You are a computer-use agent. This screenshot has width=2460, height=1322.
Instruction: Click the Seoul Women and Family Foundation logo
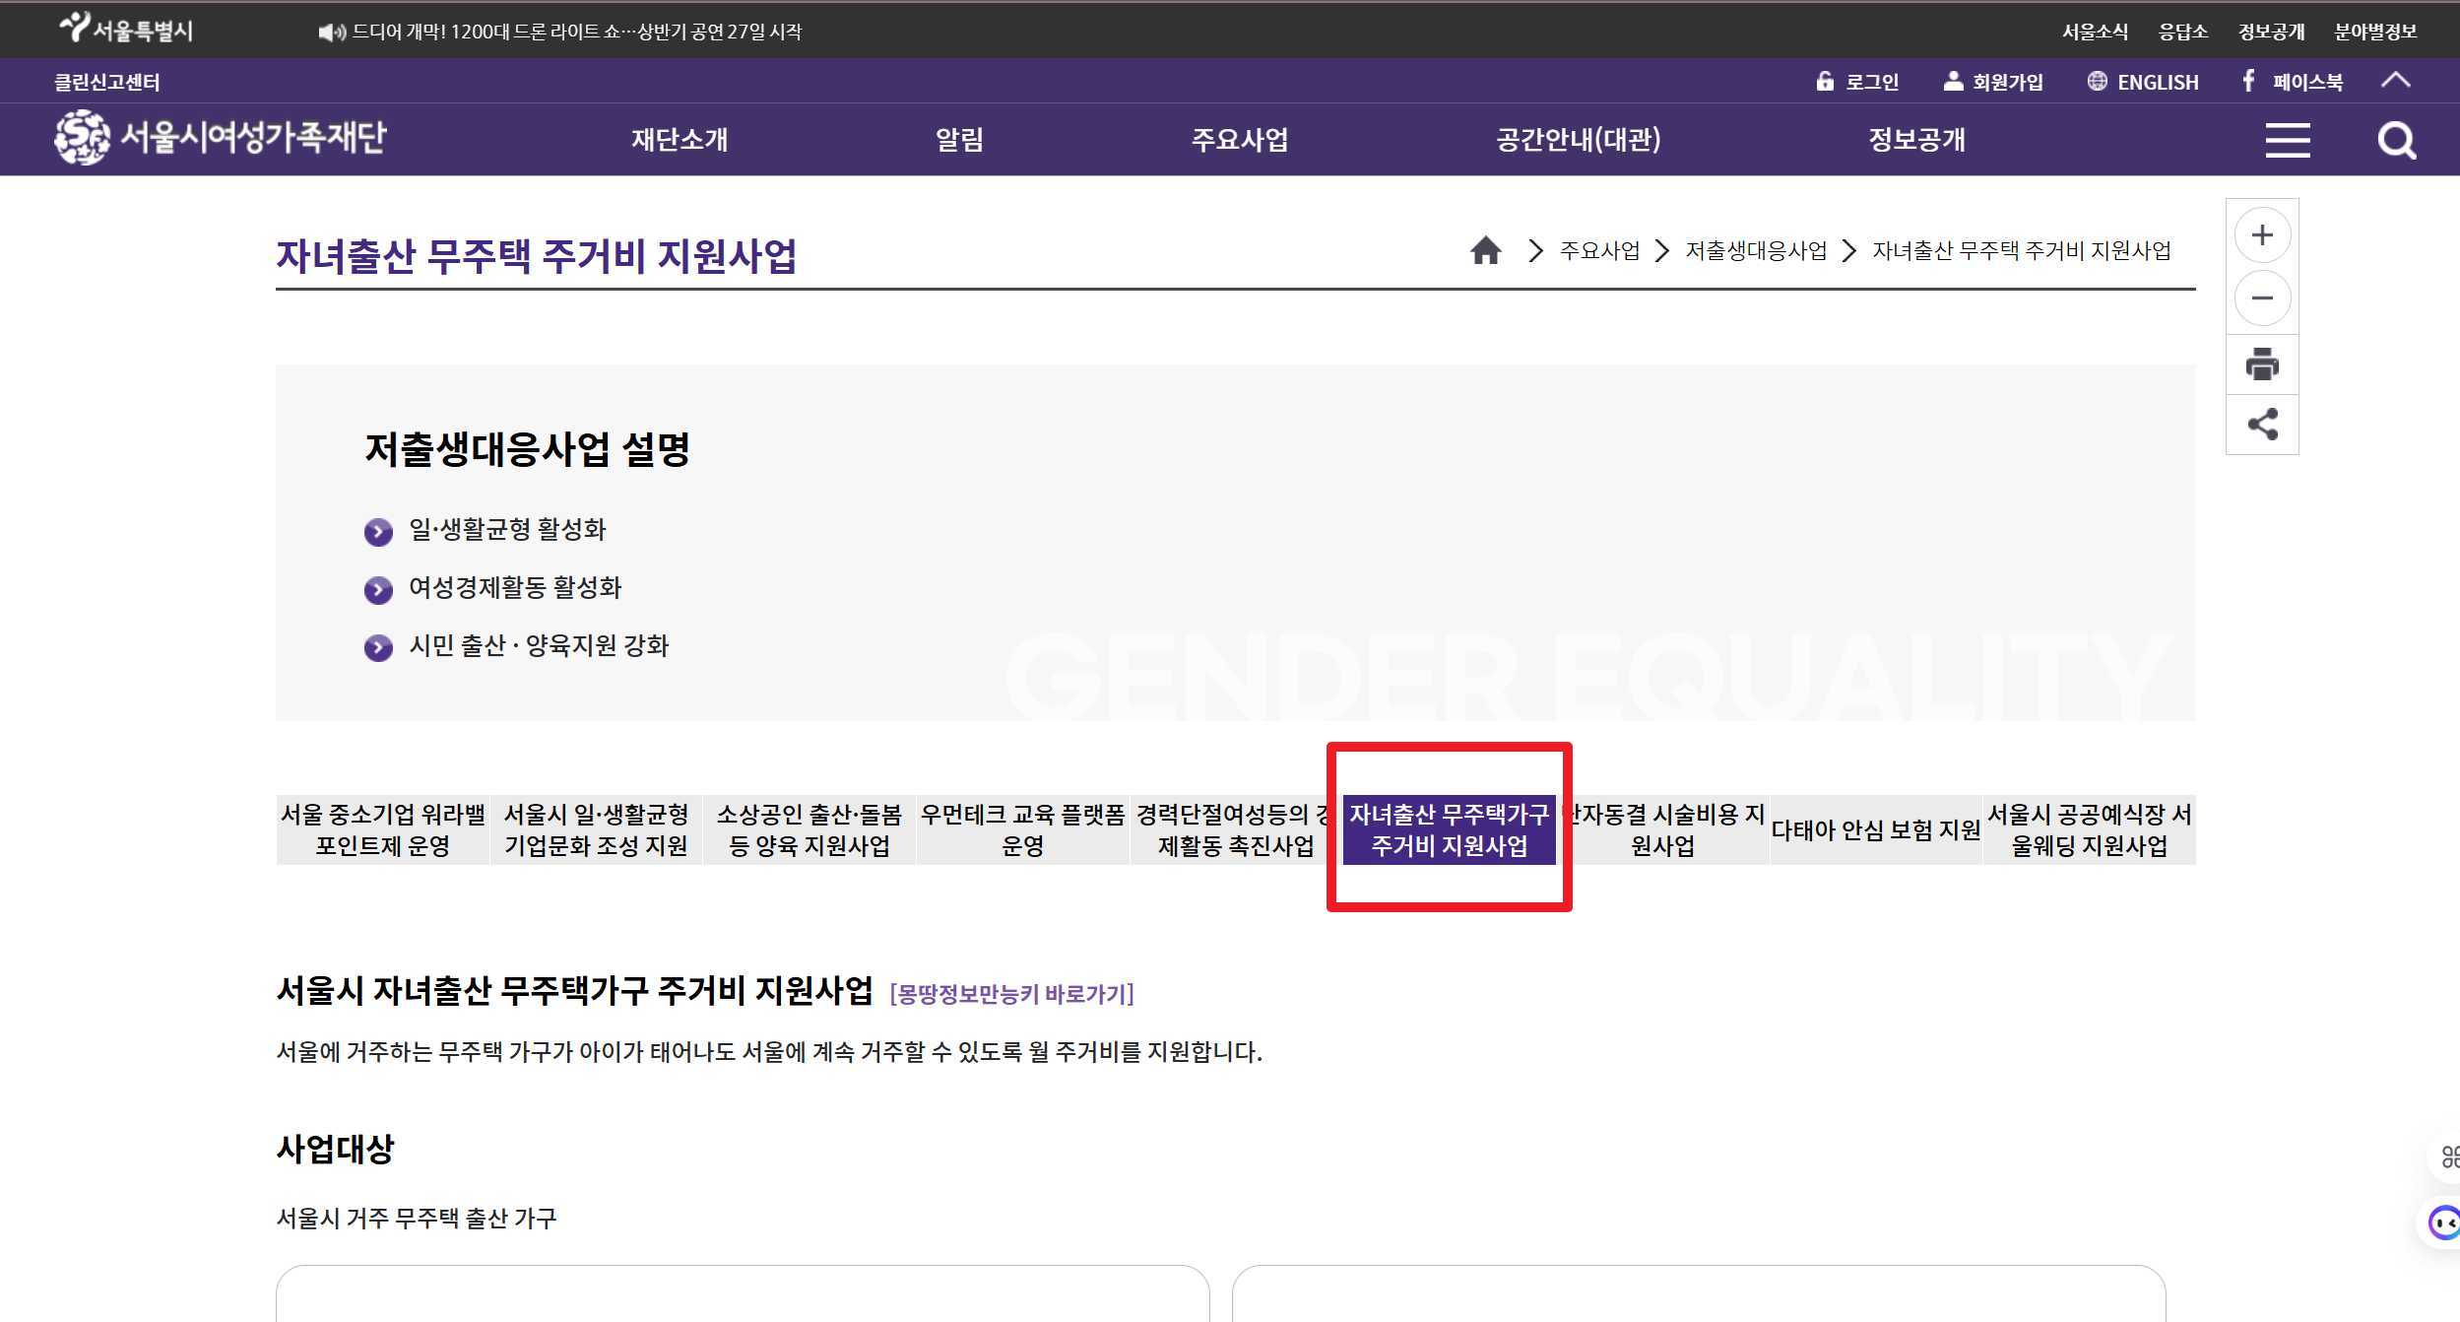[x=221, y=137]
